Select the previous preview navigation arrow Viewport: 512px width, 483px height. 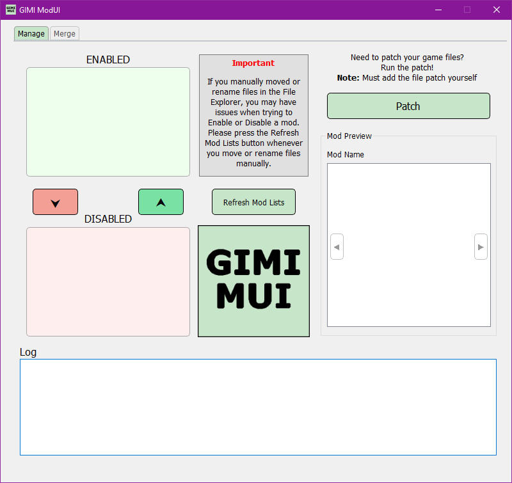click(x=337, y=246)
